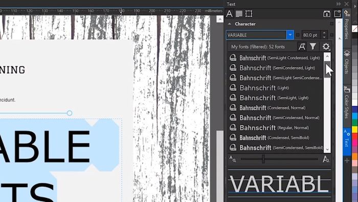
Task: Pick the yellow swatch in the palette
Action: tap(355, 130)
